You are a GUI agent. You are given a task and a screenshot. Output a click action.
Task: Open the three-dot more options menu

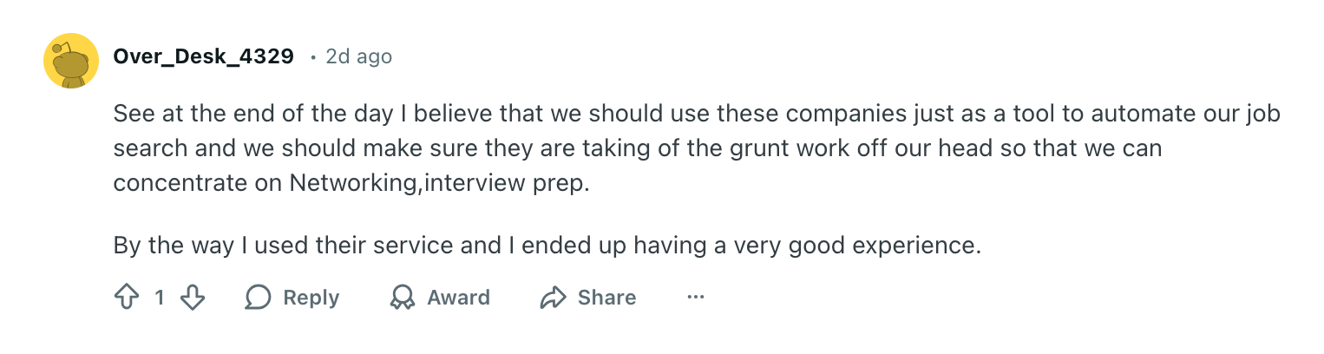[x=695, y=298]
